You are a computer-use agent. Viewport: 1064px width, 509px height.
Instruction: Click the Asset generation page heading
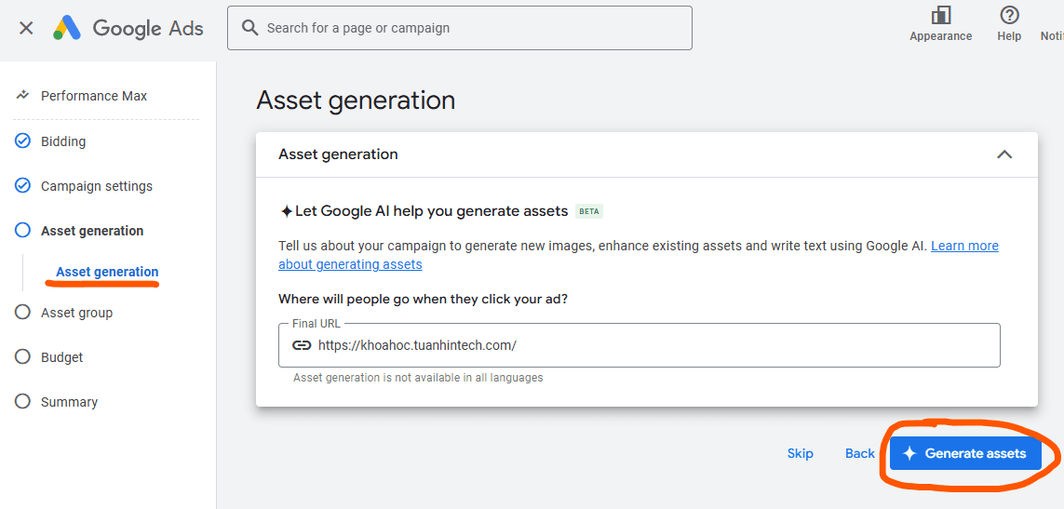[x=356, y=100]
